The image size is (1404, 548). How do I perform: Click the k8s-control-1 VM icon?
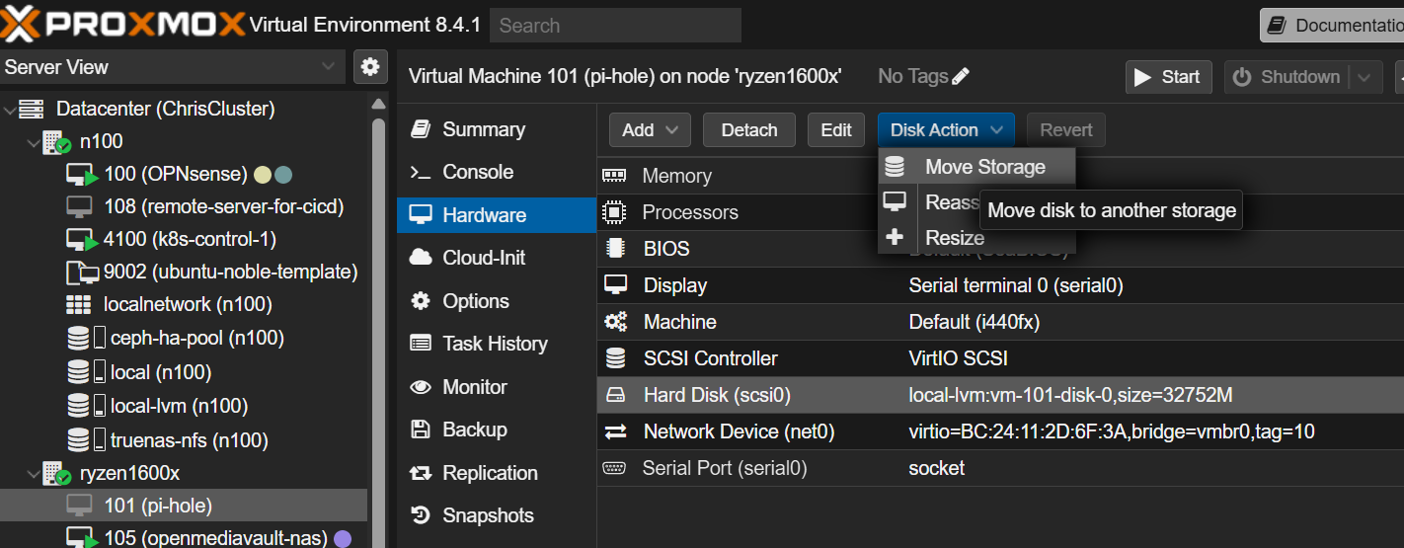click(82, 240)
